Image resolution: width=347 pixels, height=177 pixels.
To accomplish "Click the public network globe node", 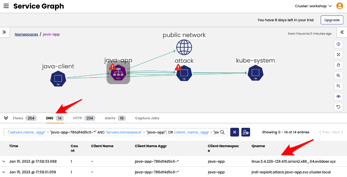I will [184, 47].
